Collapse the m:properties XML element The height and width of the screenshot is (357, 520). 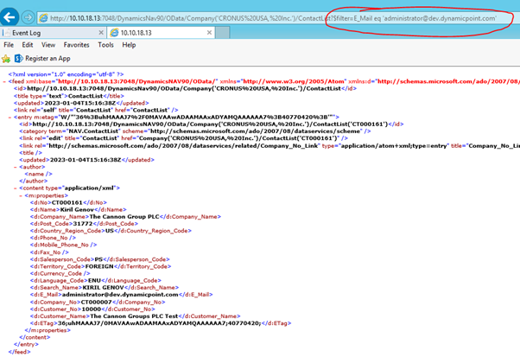[x=21, y=195]
